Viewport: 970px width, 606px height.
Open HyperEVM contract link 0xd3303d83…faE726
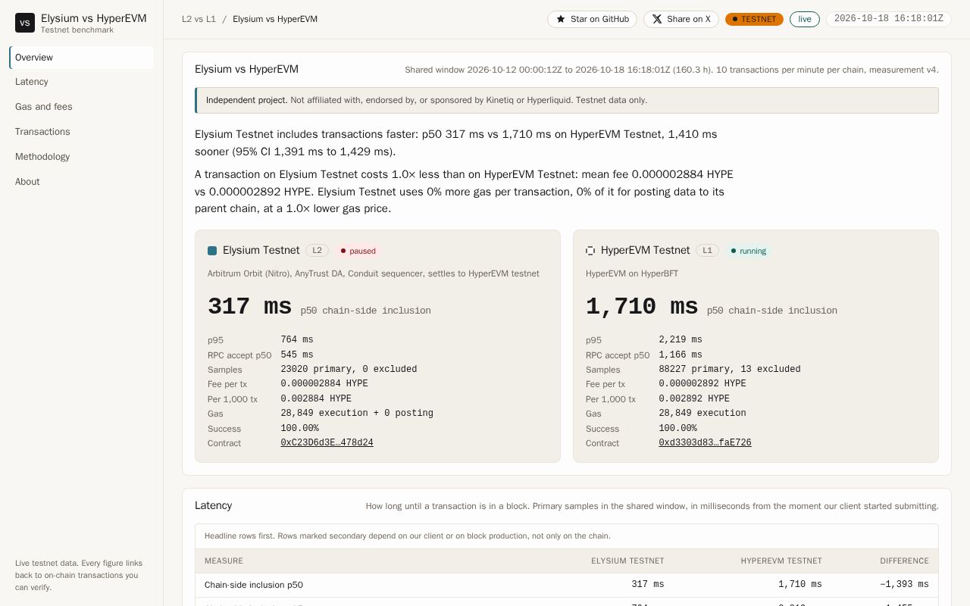coord(705,443)
